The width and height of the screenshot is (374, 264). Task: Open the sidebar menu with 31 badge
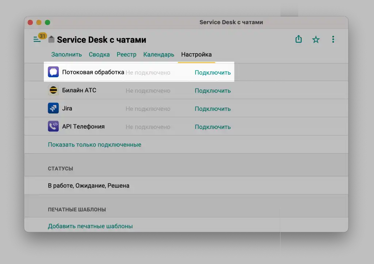point(39,38)
